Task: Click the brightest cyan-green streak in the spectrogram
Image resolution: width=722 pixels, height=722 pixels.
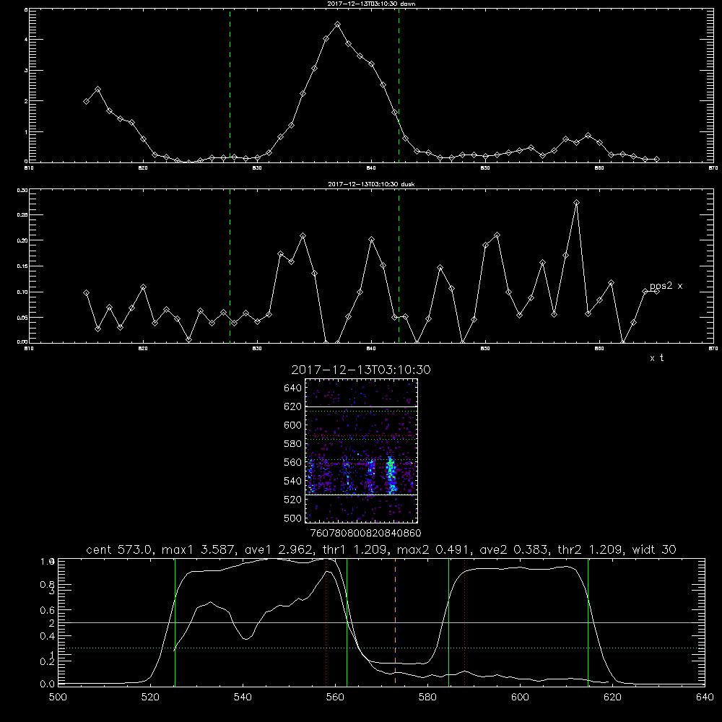Action: point(391,475)
